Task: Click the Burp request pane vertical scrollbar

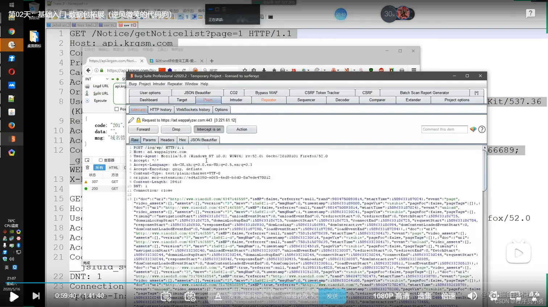Action: pyautogui.click(x=485, y=171)
